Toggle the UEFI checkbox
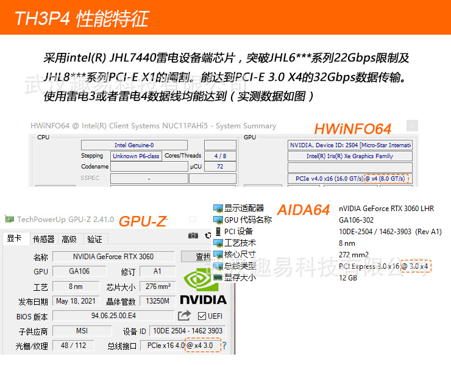The height and width of the screenshot is (365, 451). coord(202,316)
